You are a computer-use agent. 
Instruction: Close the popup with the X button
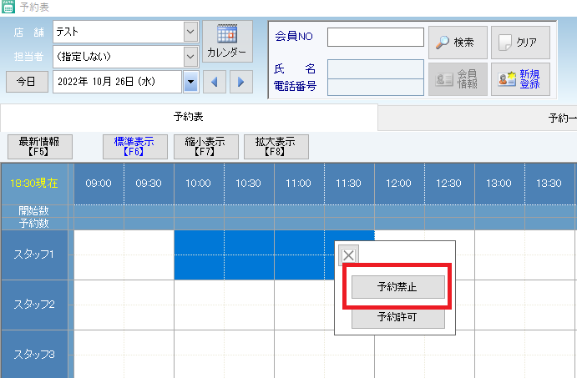348,255
